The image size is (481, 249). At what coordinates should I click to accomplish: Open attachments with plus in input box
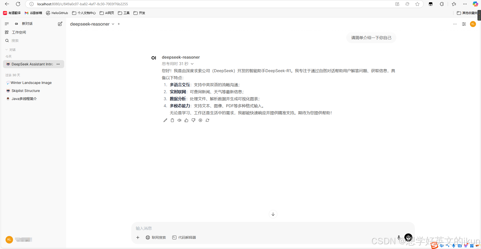pyautogui.click(x=138, y=237)
